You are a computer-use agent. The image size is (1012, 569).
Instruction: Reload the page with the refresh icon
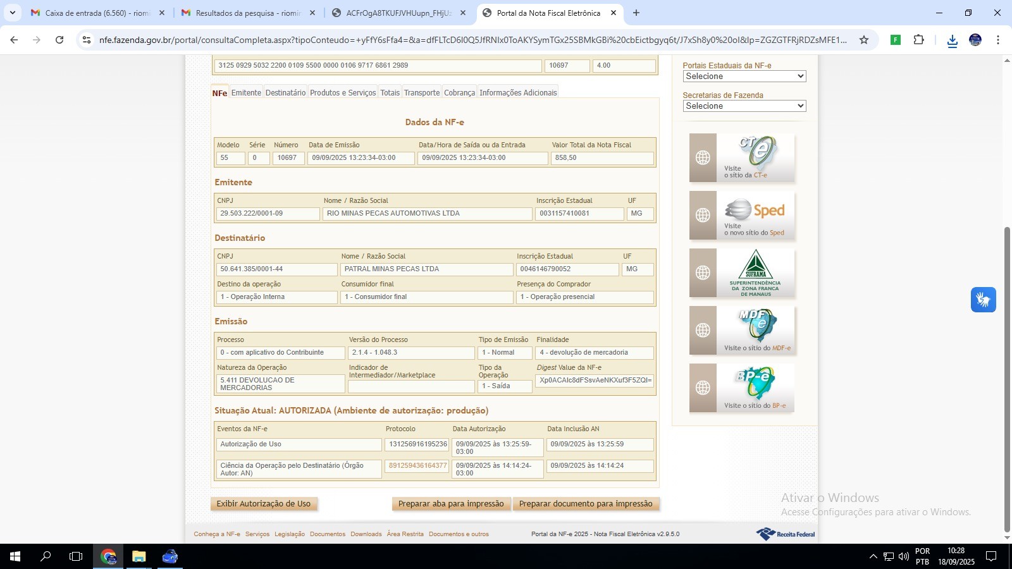pyautogui.click(x=59, y=40)
